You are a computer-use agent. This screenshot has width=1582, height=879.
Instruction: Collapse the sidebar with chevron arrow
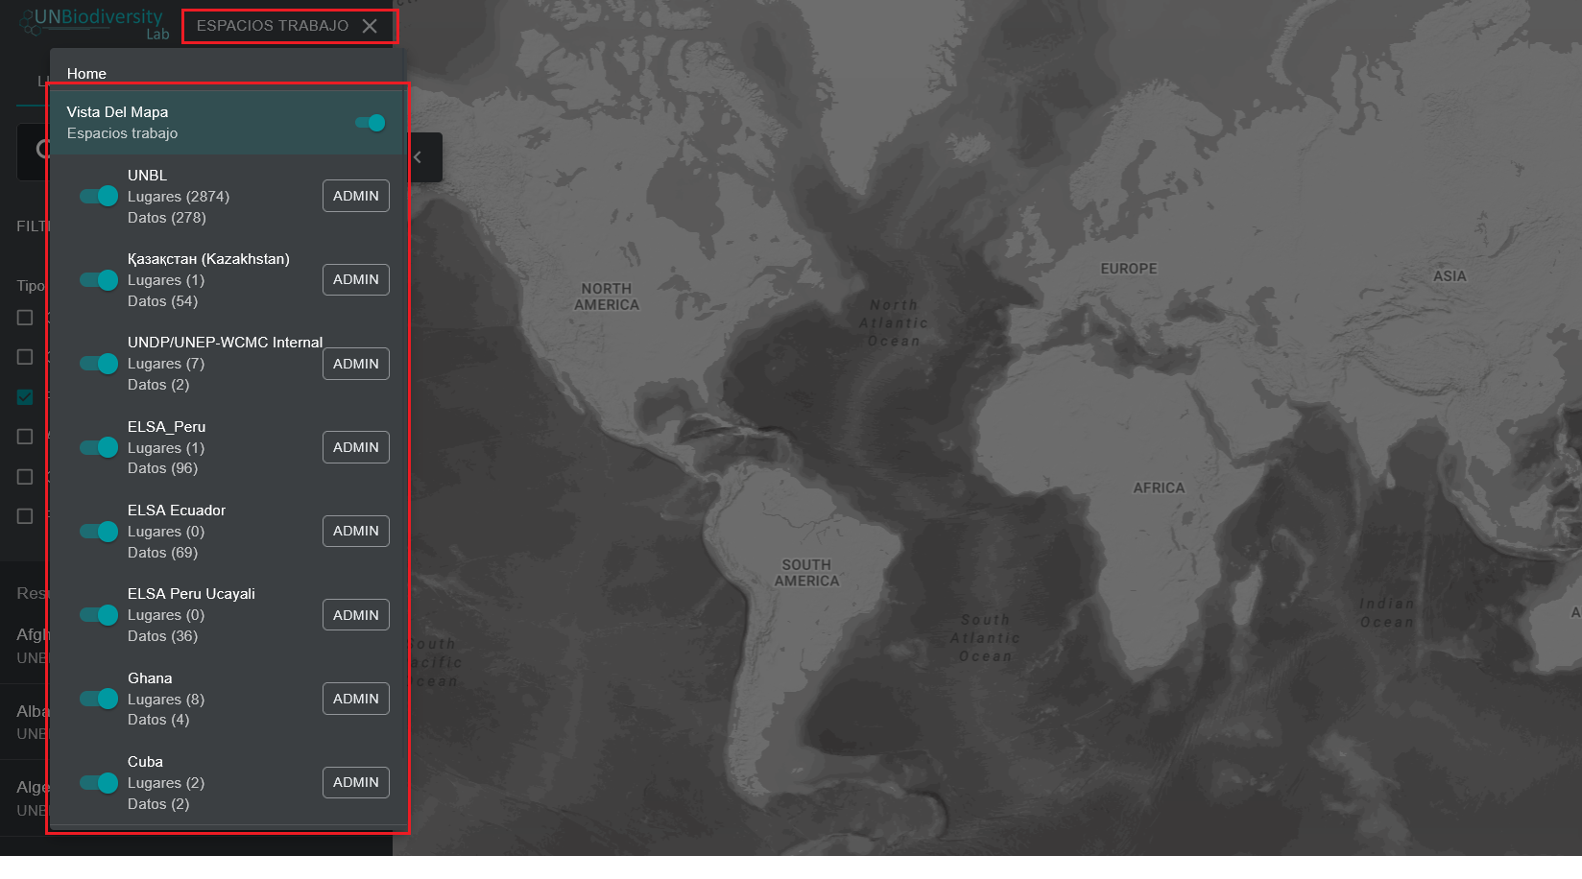click(x=418, y=157)
